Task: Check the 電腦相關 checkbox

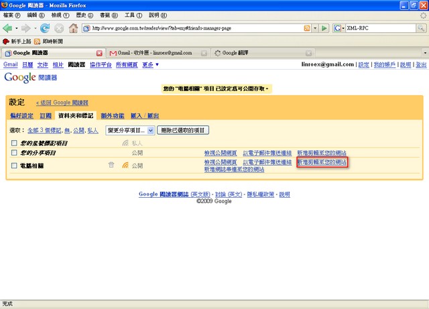Action: coord(14,166)
